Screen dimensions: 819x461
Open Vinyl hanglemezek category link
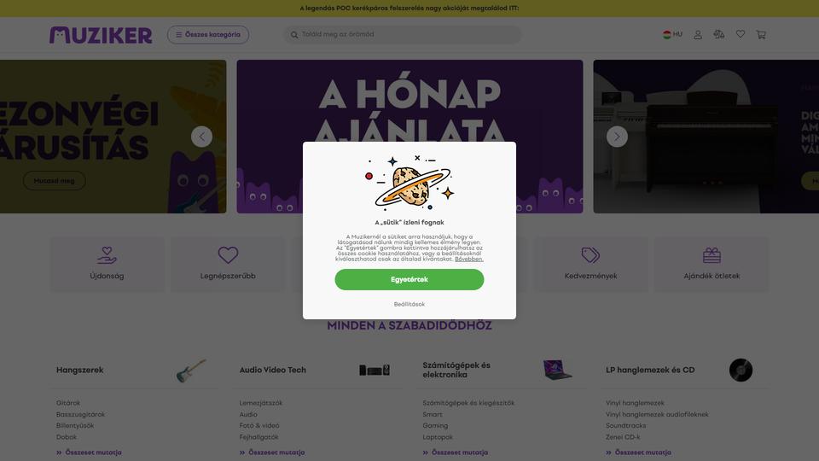[x=635, y=403]
